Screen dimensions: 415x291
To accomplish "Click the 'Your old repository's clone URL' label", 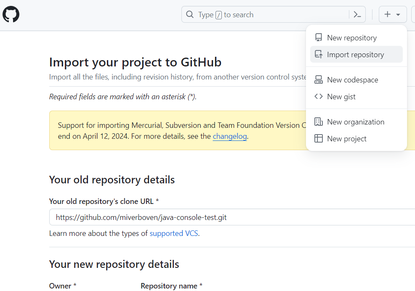I will click(104, 201).
